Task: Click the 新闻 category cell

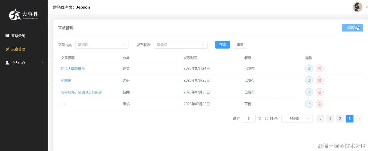Action: point(126,92)
